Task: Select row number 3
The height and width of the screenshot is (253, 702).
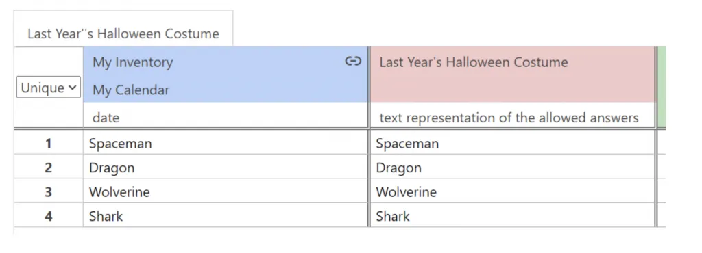Action: pos(49,192)
